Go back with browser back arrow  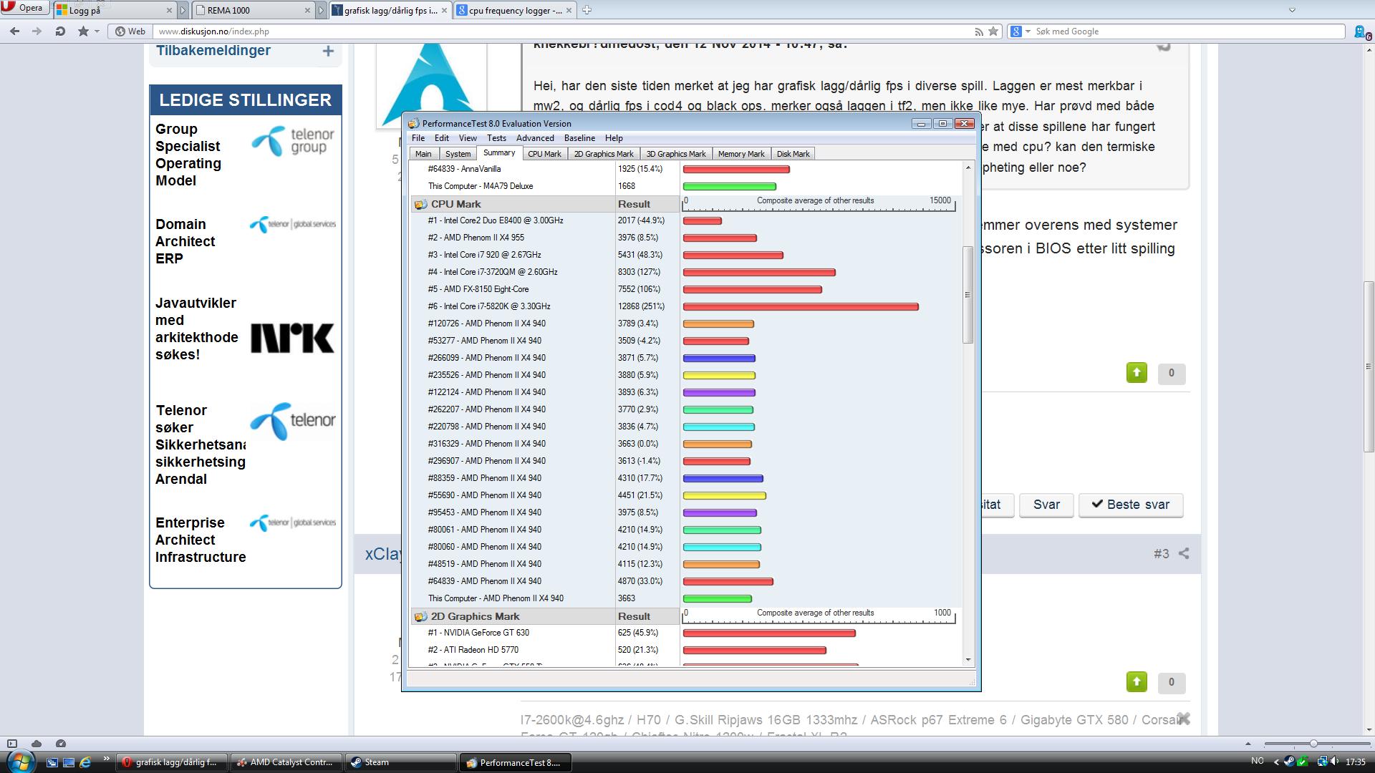click(x=14, y=31)
